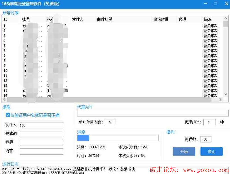Click the 时速: 367268 text

[x=88, y=156]
